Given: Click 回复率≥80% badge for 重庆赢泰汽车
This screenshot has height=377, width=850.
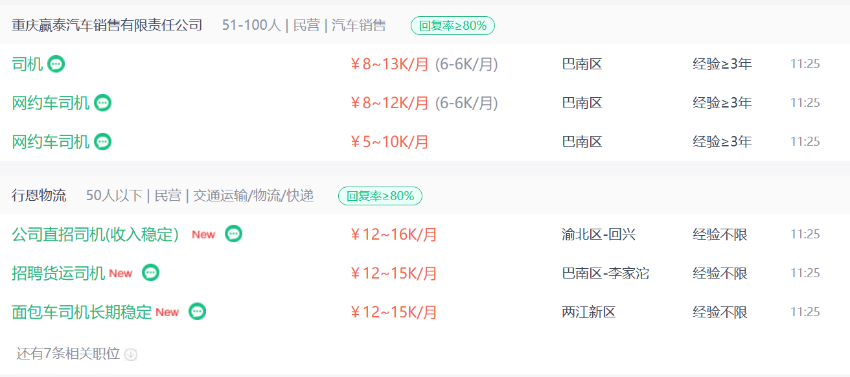Looking at the screenshot, I should point(453,25).
